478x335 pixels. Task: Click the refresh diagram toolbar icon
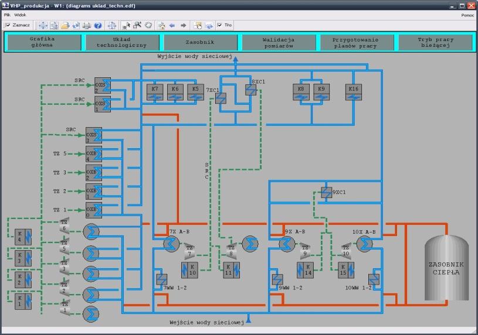point(76,25)
